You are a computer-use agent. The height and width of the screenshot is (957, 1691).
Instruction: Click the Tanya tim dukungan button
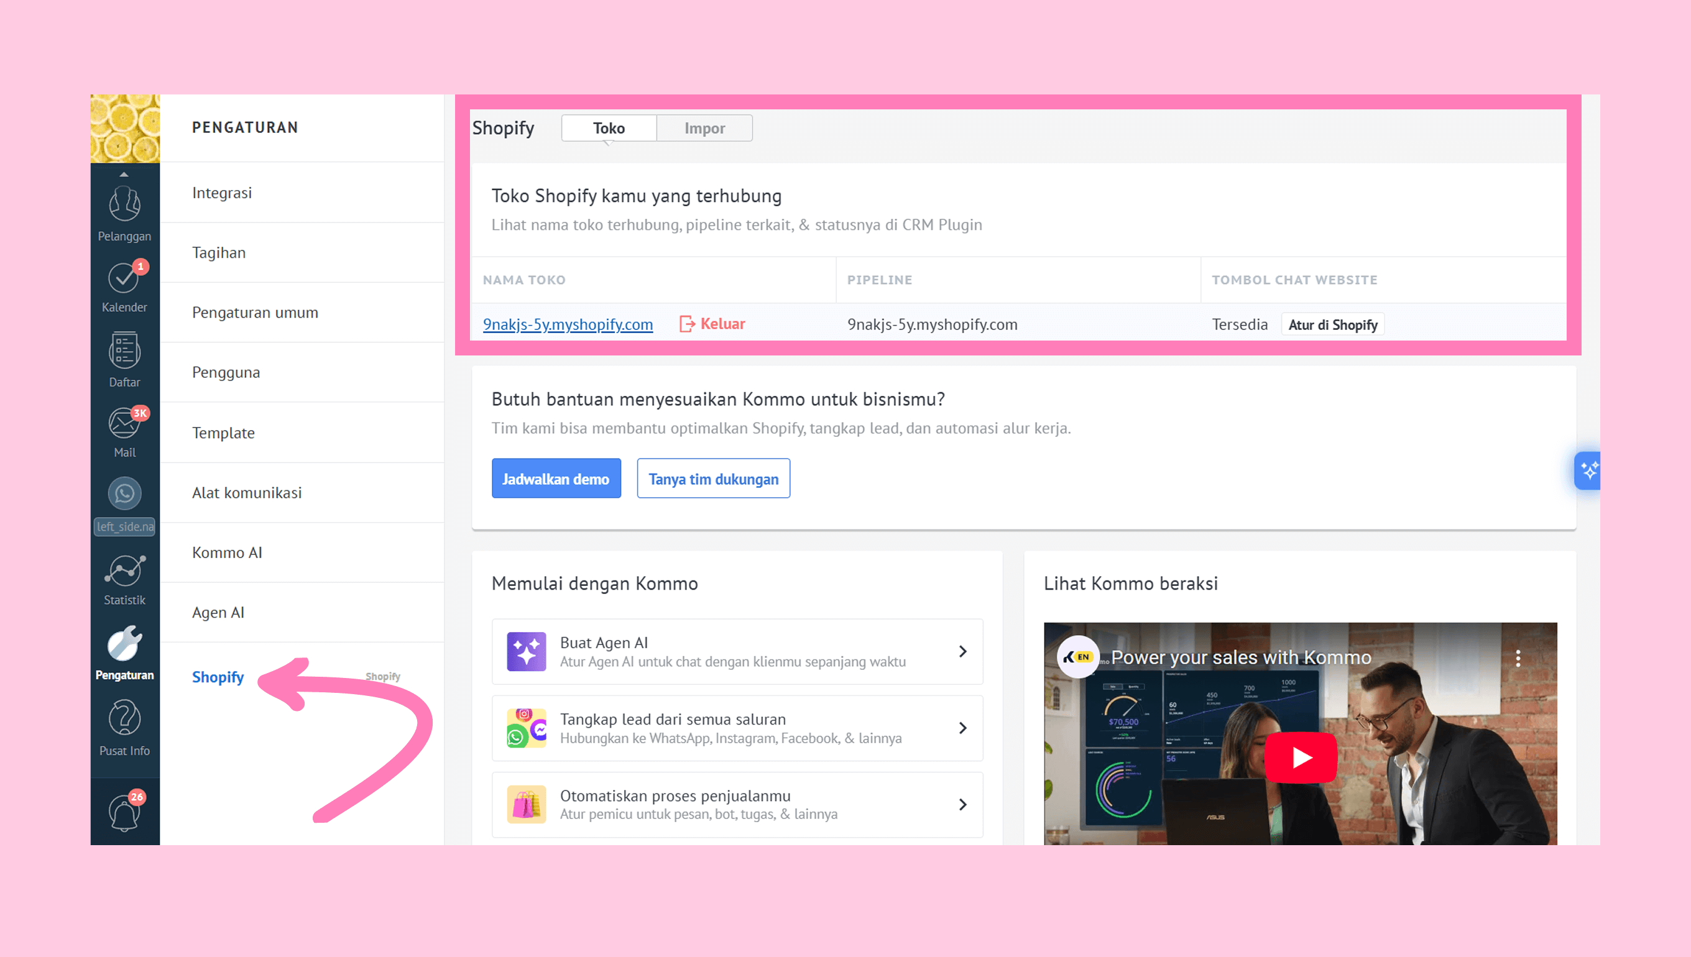click(x=713, y=478)
